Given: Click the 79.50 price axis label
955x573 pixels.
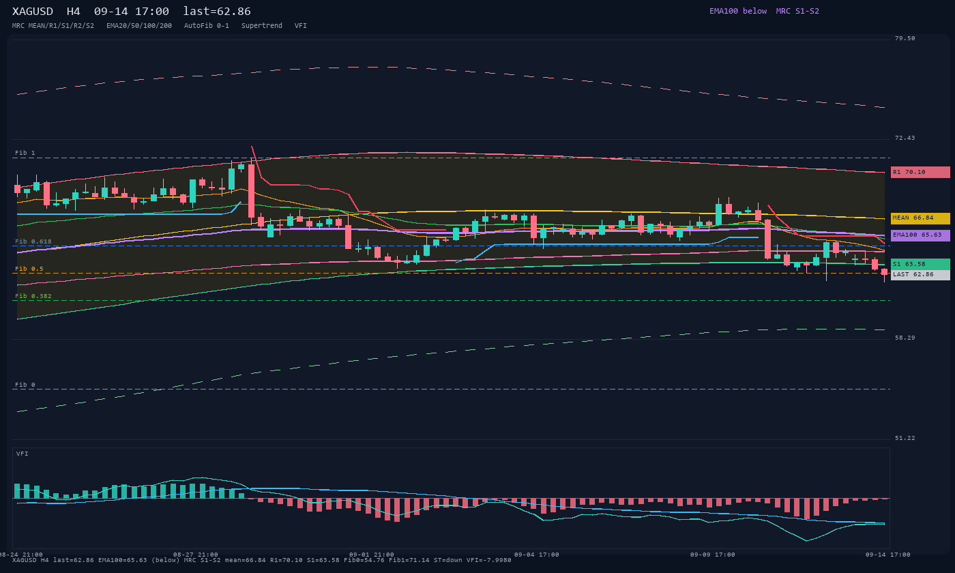Looking at the screenshot, I should coord(905,38).
